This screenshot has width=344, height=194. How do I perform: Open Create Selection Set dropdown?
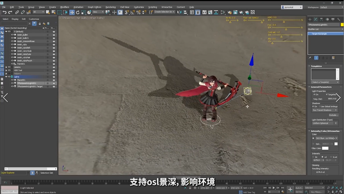[164, 12]
